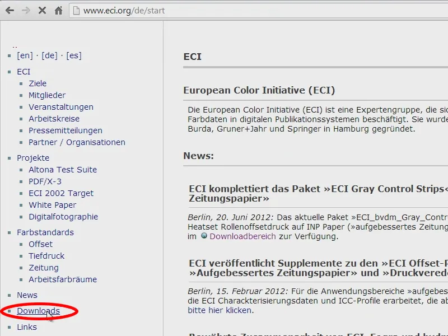Click 'ECI veröffentlicht Supplemente' headline

pos(318,268)
